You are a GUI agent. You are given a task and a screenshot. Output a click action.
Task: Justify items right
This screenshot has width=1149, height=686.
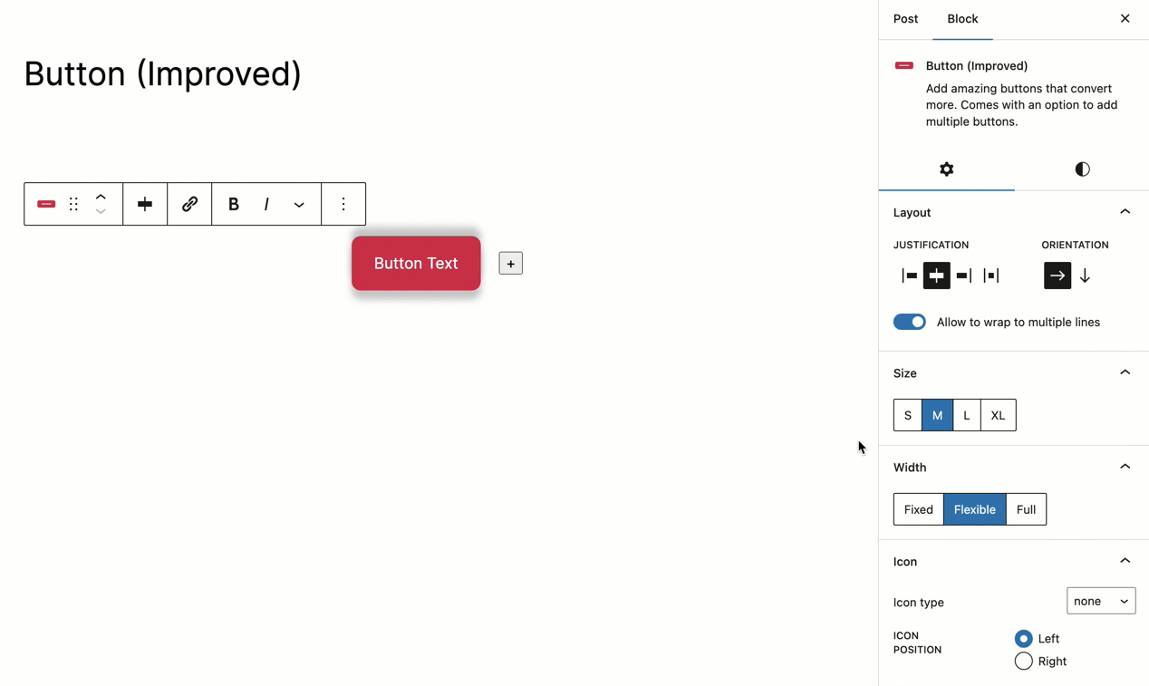pyautogui.click(x=963, y=275)
